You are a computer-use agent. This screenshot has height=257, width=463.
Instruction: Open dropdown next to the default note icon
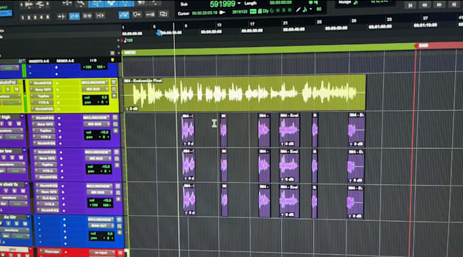point(310,10)
